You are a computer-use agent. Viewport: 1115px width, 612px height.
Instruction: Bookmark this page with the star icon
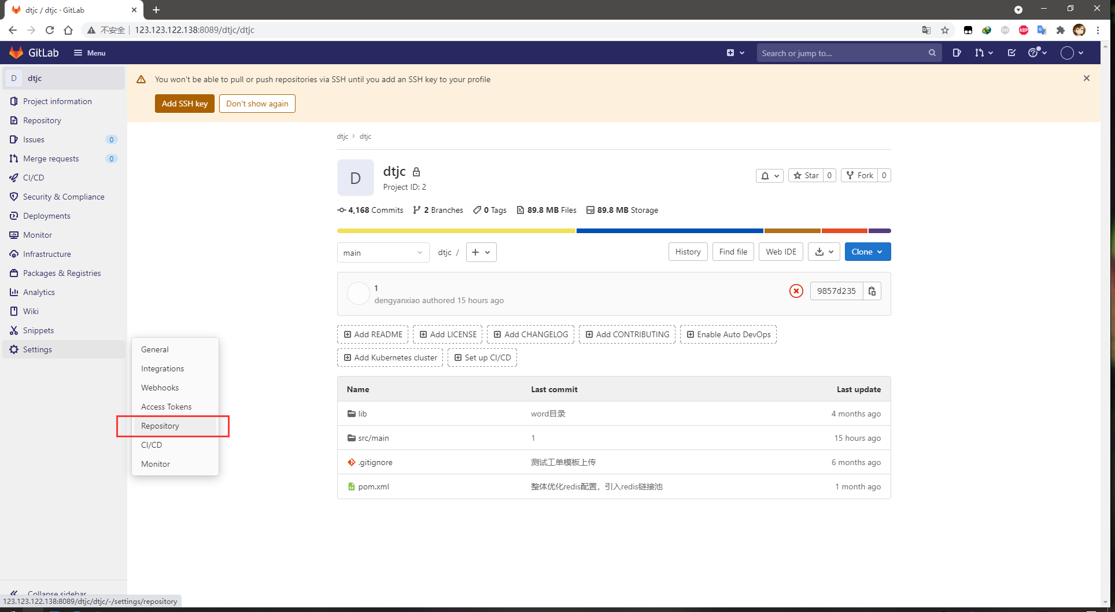(x=945, y=30)
